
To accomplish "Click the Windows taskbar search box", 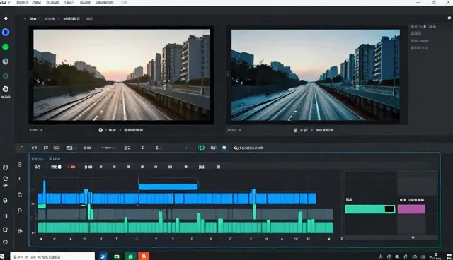I will (x=52, y=256).
